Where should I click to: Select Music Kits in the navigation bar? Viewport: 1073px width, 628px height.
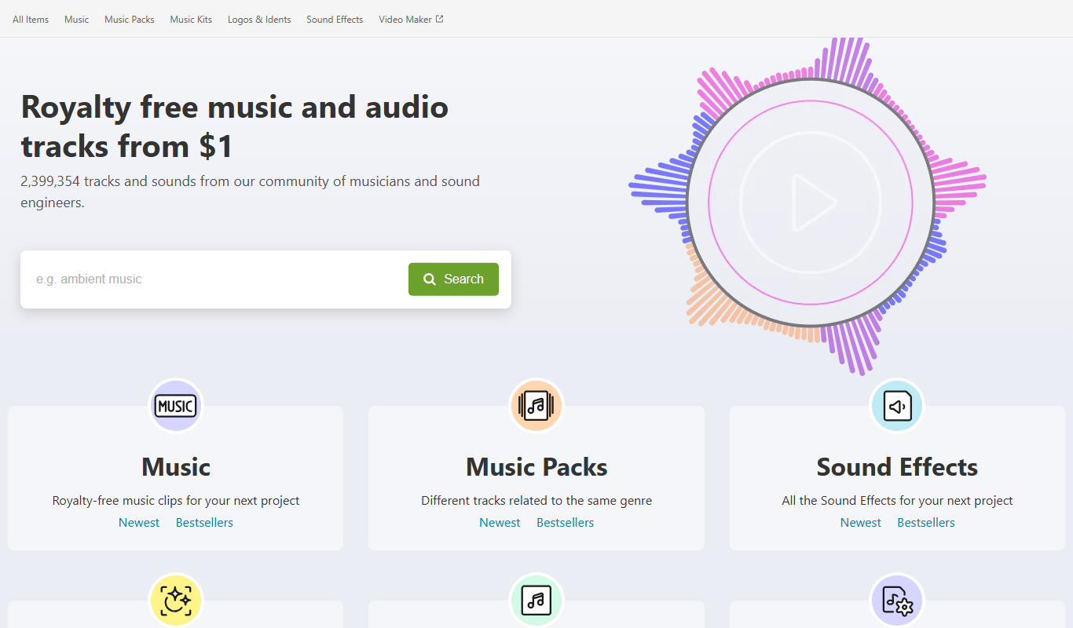191,20
